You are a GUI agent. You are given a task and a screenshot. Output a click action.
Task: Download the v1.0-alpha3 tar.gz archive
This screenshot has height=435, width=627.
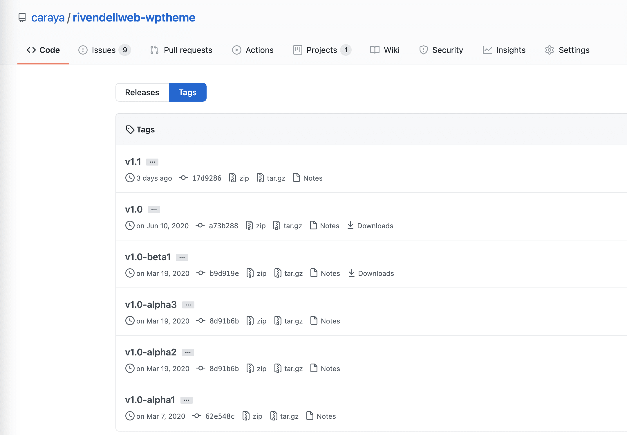[288, 321]
